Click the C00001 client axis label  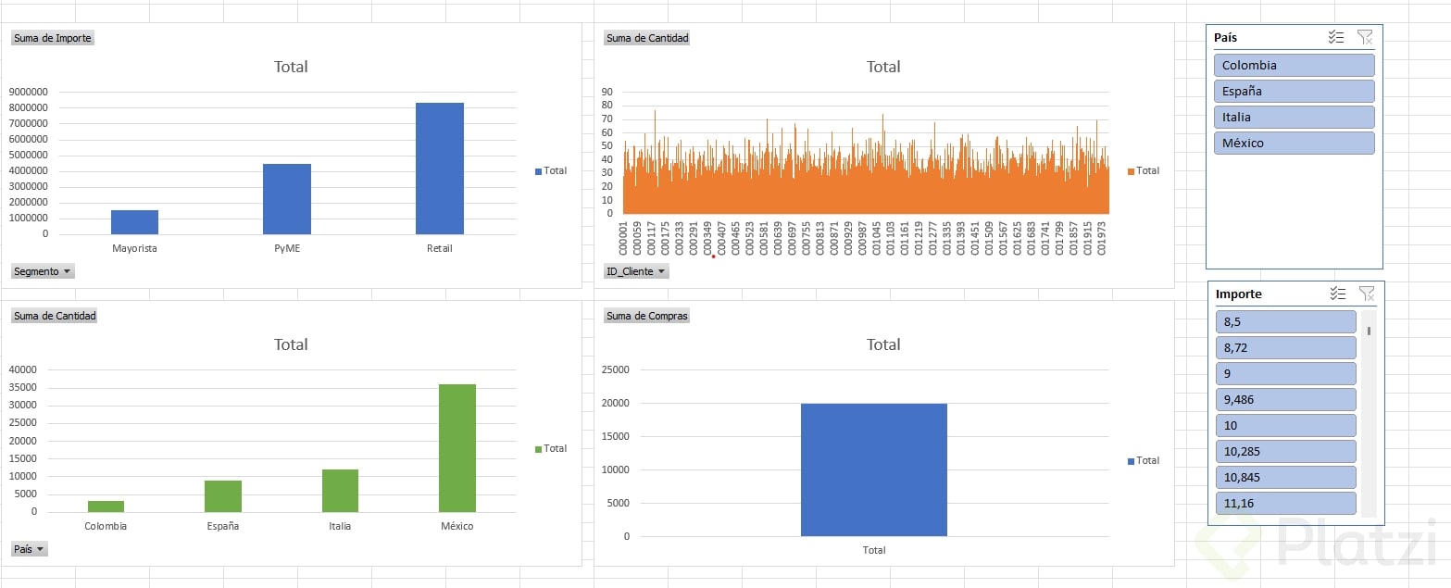coord(623,238)
